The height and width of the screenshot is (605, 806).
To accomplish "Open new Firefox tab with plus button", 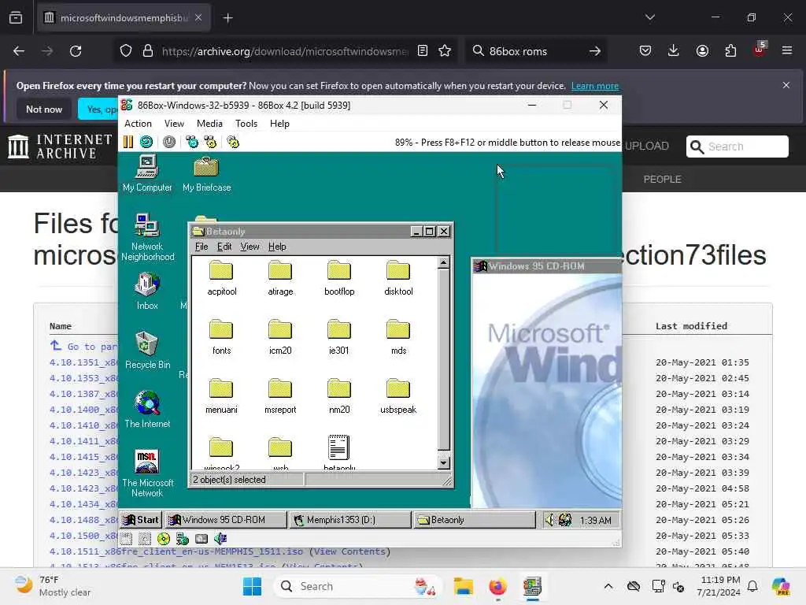I will 227,18.
